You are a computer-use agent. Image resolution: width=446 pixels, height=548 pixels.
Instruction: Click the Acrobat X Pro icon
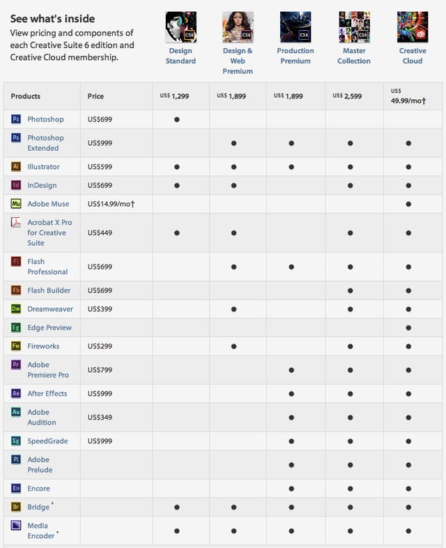click(16, 222)
